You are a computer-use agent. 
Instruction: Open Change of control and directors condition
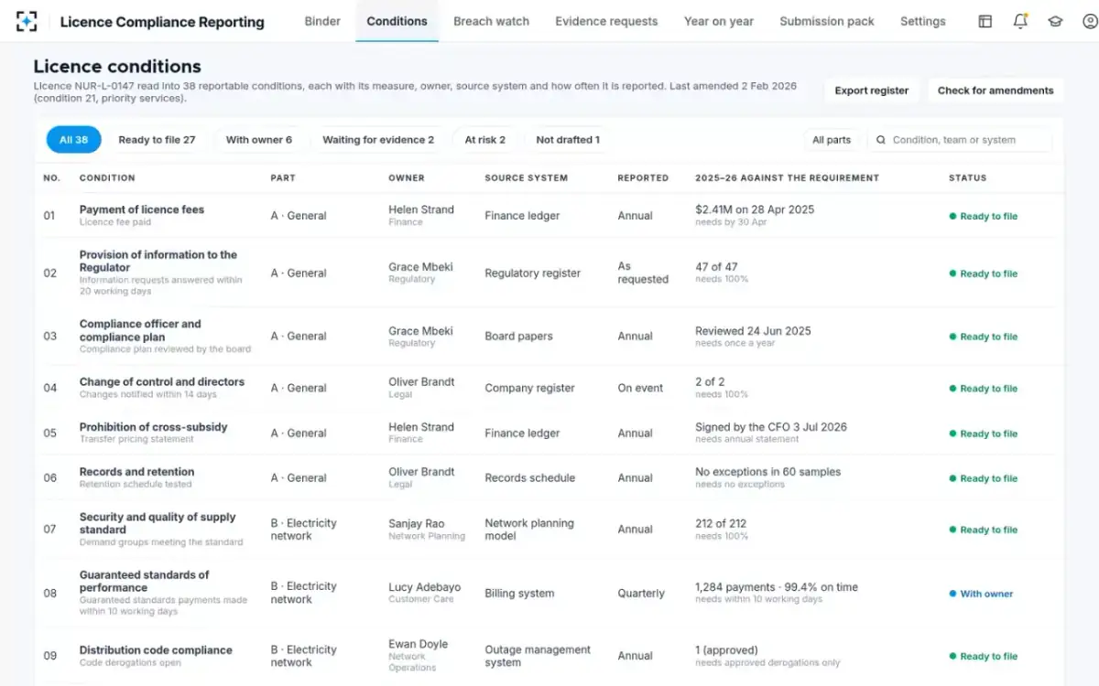coord(162,381)
